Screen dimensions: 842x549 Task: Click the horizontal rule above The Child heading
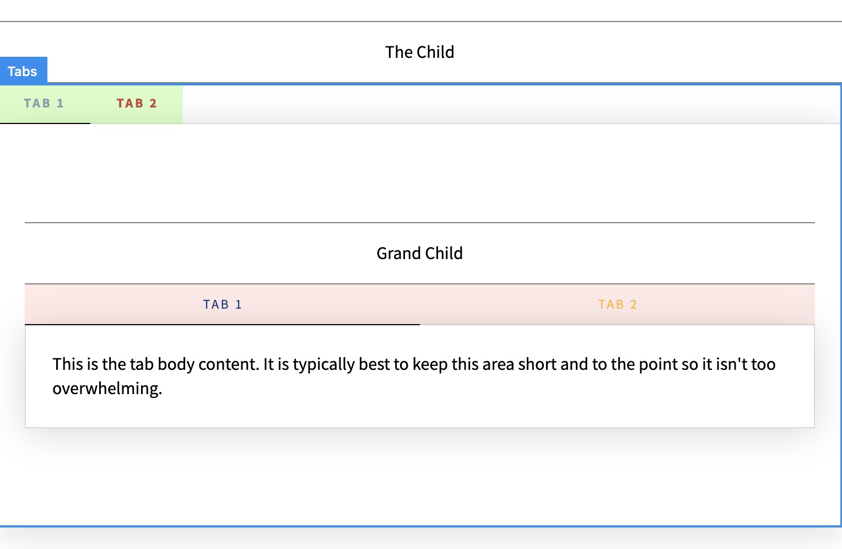pos(421,21)
